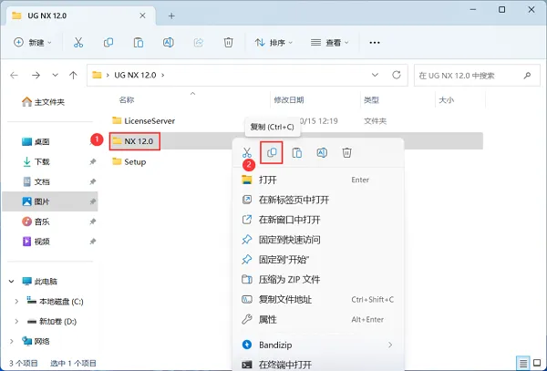This screenshot has width=547, height=371.
Task: Add a new tab with plus button
Action: click(x=171, y=15)
